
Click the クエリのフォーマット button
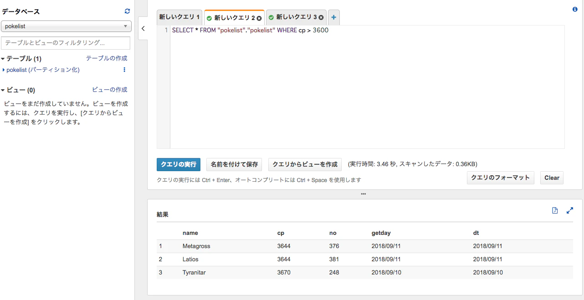tap(501, 178)
